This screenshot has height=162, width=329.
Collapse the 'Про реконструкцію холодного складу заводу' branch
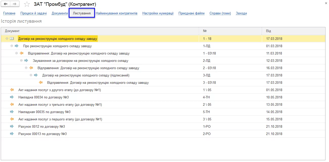pos(12,46)
